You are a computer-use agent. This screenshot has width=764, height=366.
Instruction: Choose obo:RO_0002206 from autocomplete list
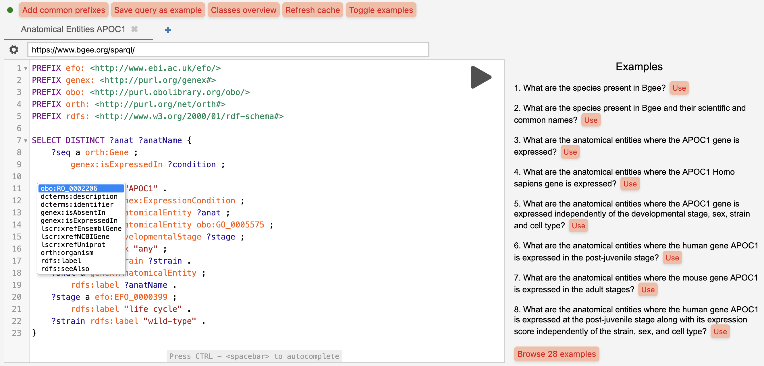click(x=81, y=188)
